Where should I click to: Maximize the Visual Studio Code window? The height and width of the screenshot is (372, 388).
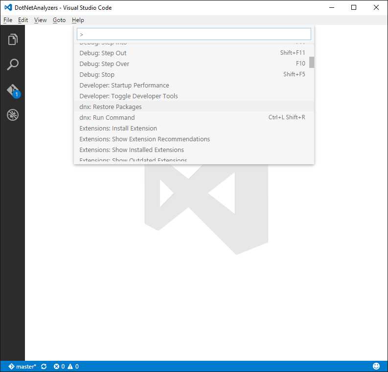point(354,7)
